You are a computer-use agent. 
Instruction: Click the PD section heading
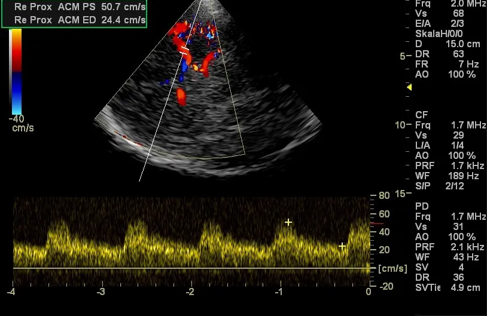coord(422,206)
